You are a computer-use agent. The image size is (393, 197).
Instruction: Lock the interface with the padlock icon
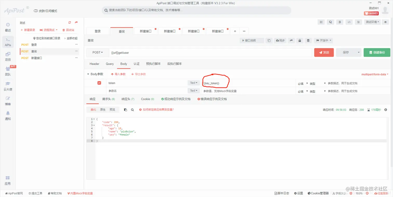[x=300, y=41]
